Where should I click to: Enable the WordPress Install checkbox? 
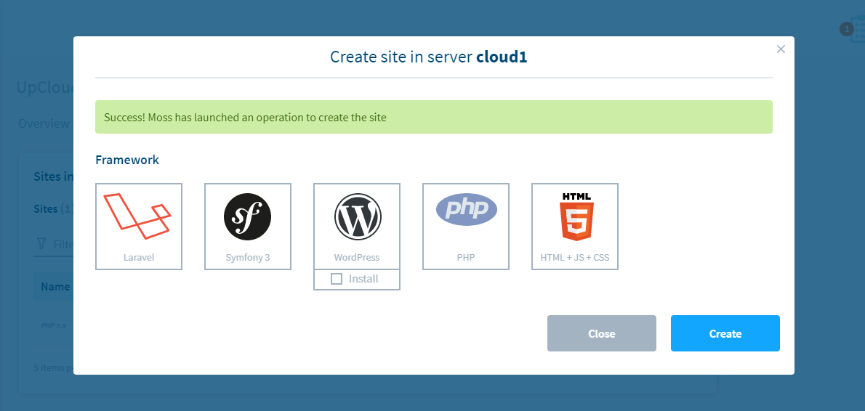pyautogui.click(x=336, y=279)
